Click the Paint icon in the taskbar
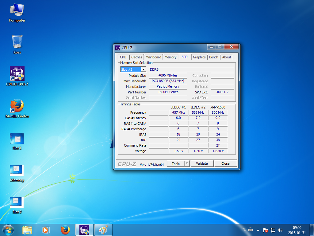314x236 pixels. coord(103,230)
